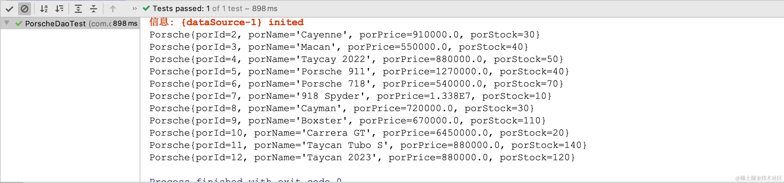784x183 pixels.
Task: Select output line Taycay 2022
Action: [356, 59]
